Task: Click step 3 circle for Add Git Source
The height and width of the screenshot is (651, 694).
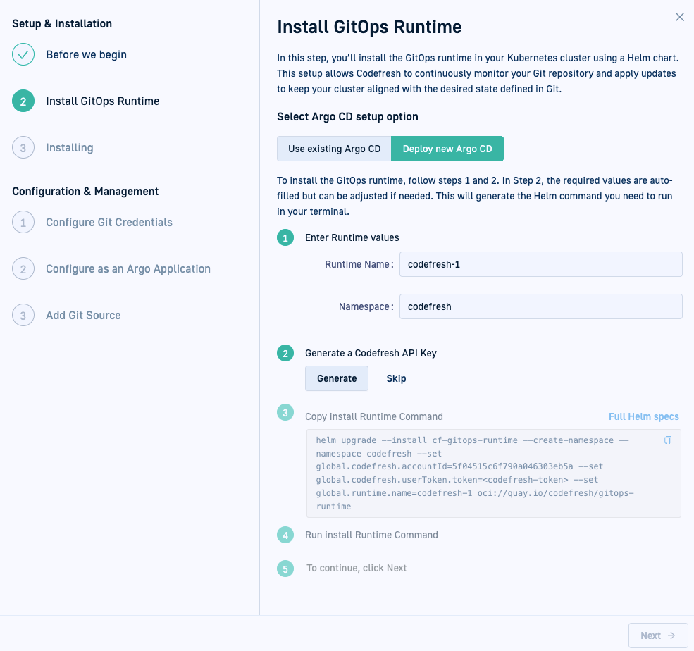Action: (23, 316)
